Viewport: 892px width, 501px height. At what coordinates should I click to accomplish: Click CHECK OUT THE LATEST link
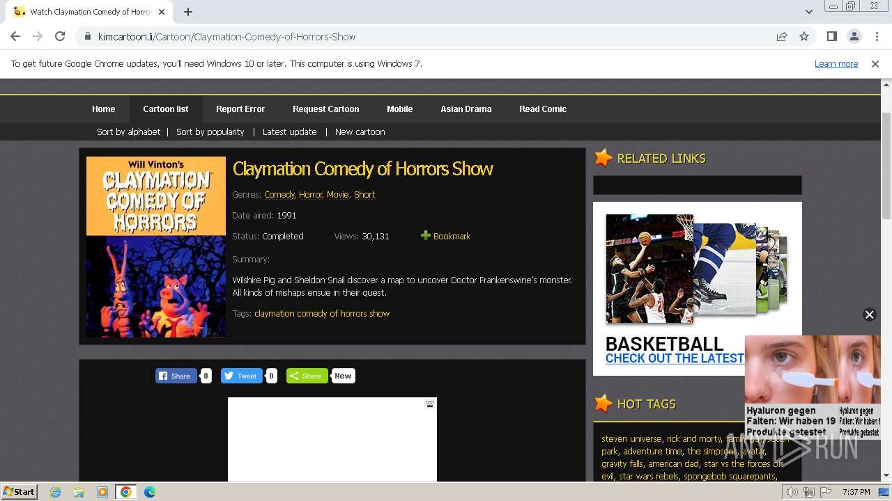click(675, 358)
